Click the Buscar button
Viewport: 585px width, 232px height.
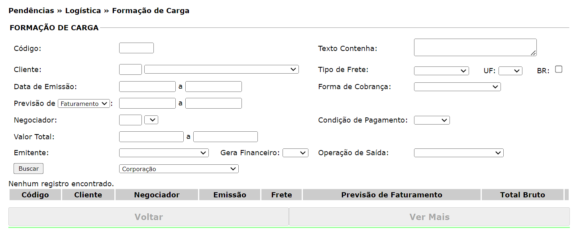pyautogui.click(x=28, y=169)
